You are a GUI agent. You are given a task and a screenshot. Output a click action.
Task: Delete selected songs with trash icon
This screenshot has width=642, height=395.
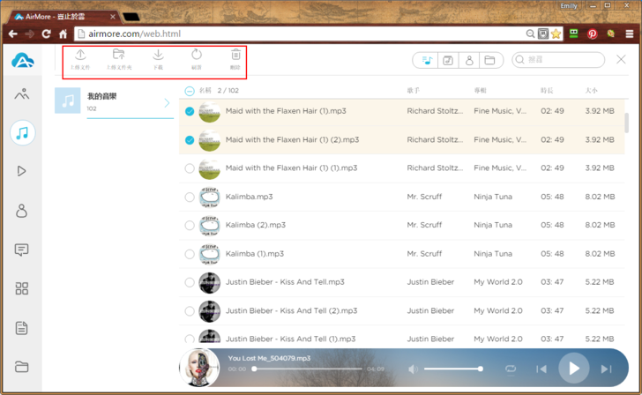[235, 58]
